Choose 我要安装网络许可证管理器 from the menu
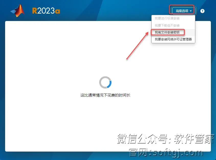Image resolution: width=216 pixels, height=160 pixels. 173,39
